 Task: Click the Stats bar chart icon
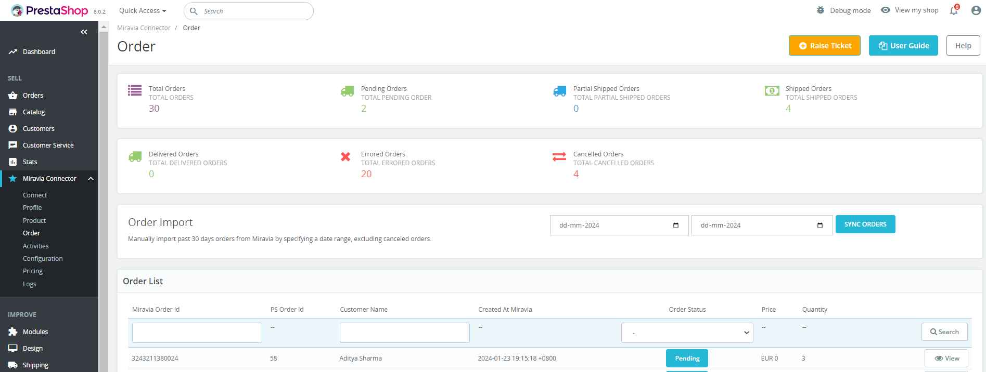(13, 162)
